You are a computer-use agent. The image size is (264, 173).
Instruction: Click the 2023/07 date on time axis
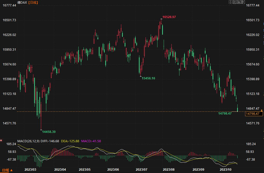(141, 169)
